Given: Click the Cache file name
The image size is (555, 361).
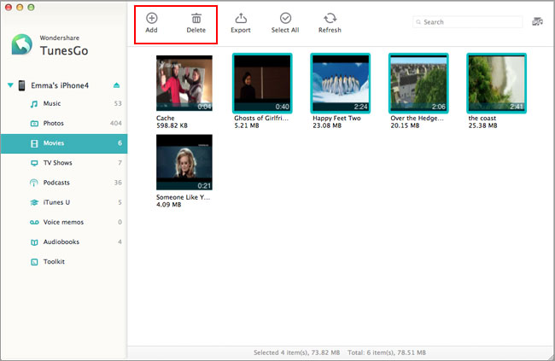Looking at the screenshot, I should [166, 119].
